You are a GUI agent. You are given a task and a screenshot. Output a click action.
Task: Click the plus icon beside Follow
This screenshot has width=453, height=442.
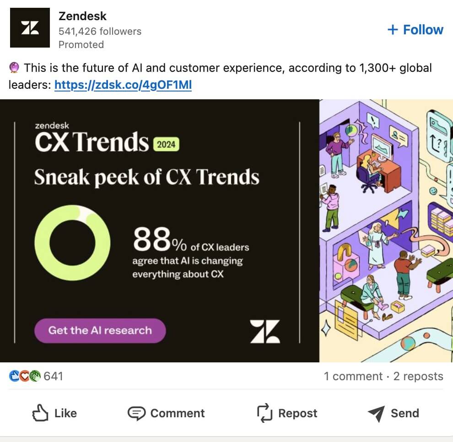(x=393, y=30)
